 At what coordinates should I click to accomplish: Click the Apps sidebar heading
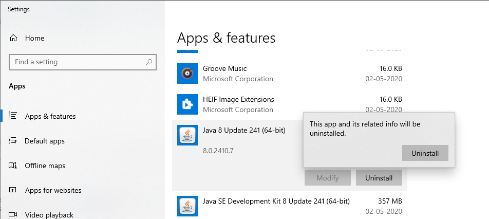[x=17, y=86]
